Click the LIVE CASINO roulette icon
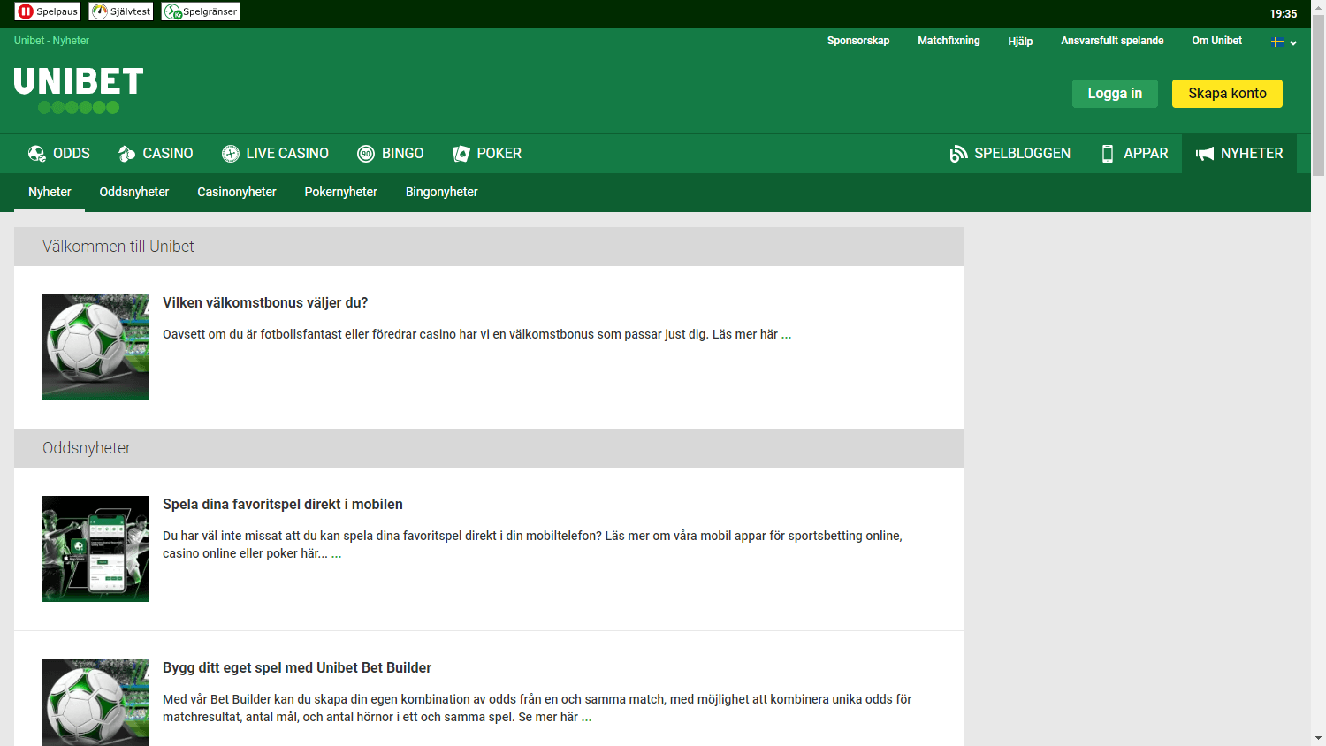 (x=230, y=153)
